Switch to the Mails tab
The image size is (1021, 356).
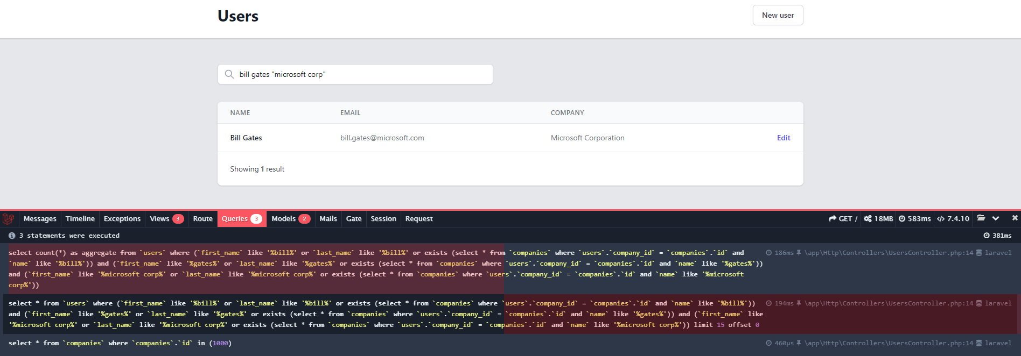[x=328, y=219]
